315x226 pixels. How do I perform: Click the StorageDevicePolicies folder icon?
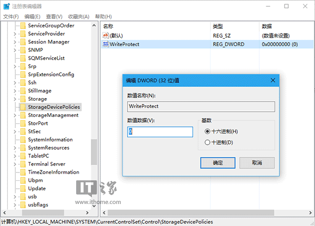pos(23,107)
